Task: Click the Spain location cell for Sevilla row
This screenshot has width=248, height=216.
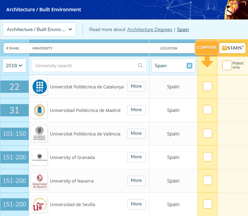Action: (173, 204)
